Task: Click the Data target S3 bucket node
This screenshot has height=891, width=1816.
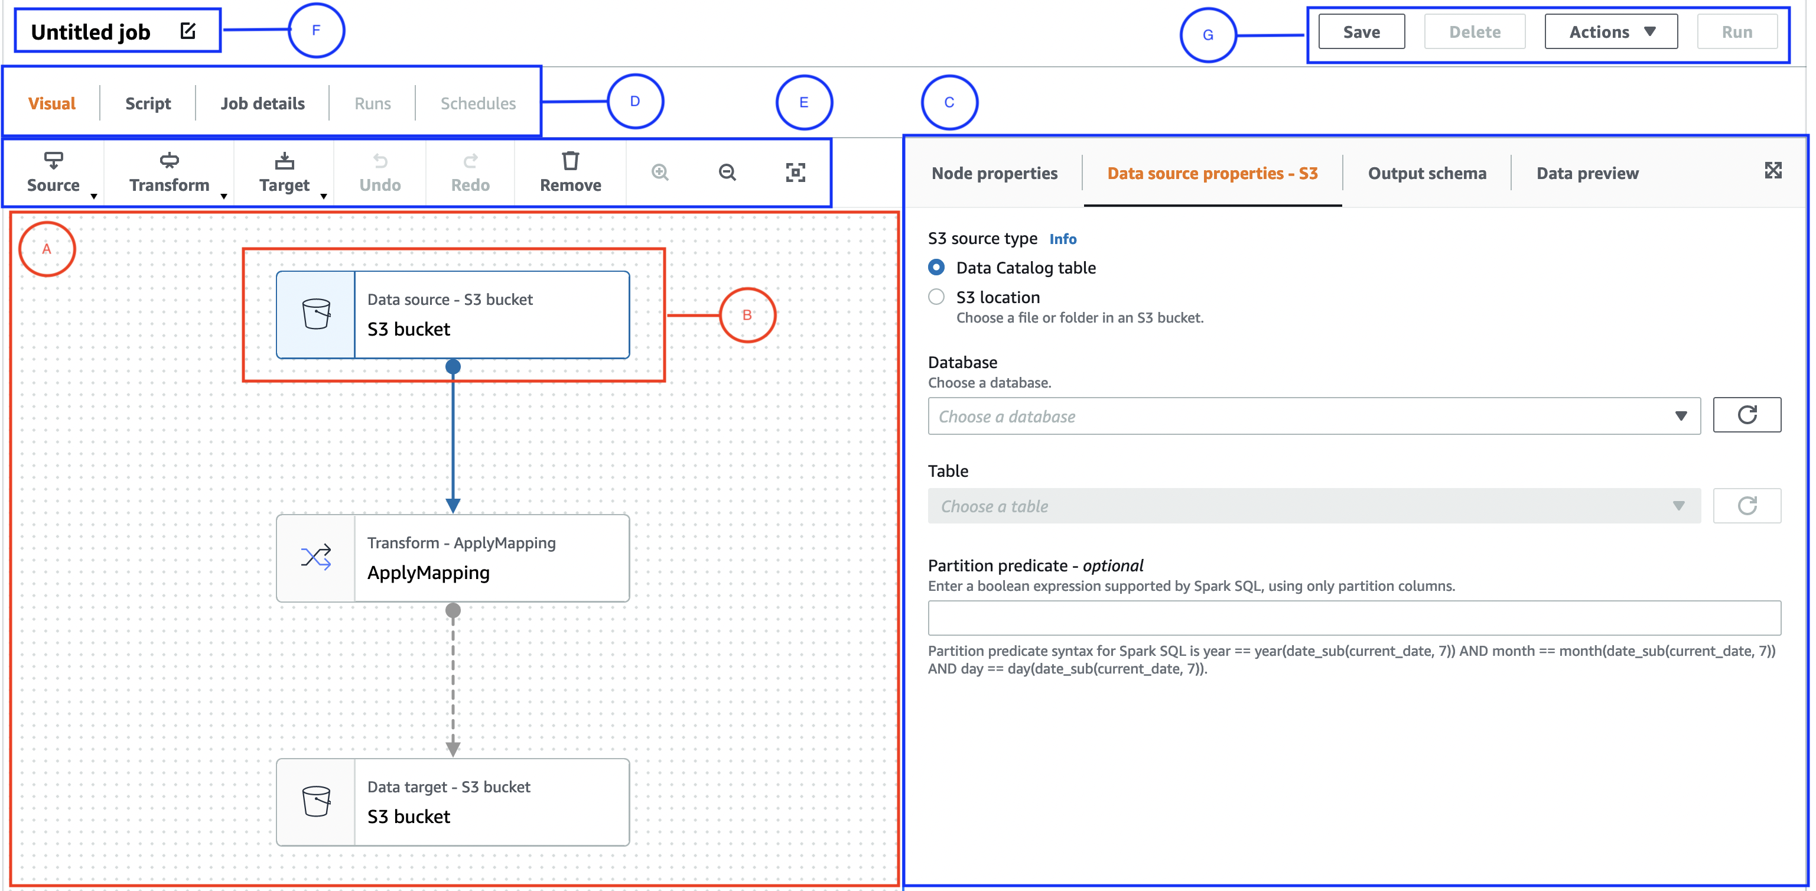Action: pos(453,802)
